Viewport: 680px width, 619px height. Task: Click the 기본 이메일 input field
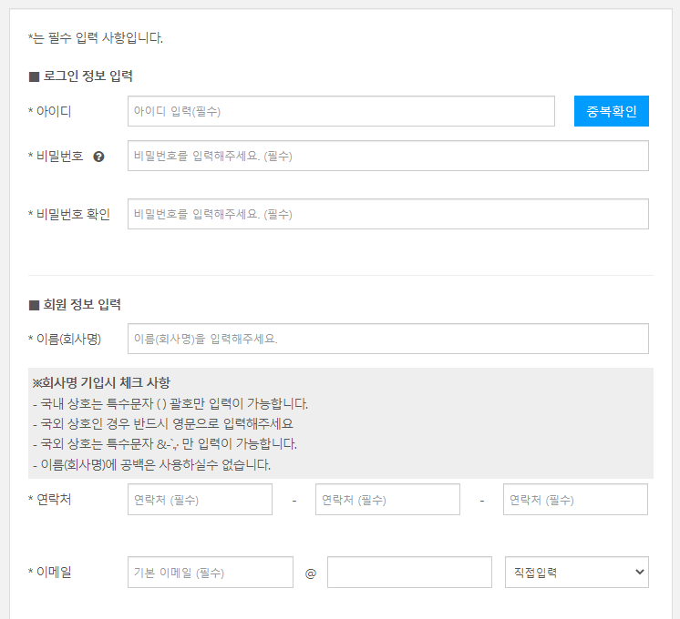211,573
